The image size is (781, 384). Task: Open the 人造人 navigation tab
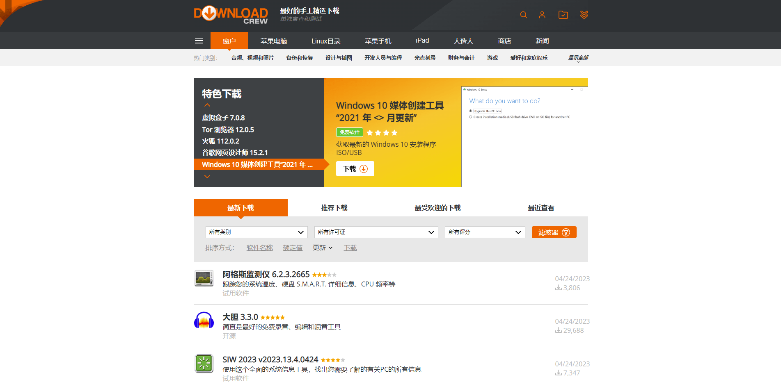463,41
